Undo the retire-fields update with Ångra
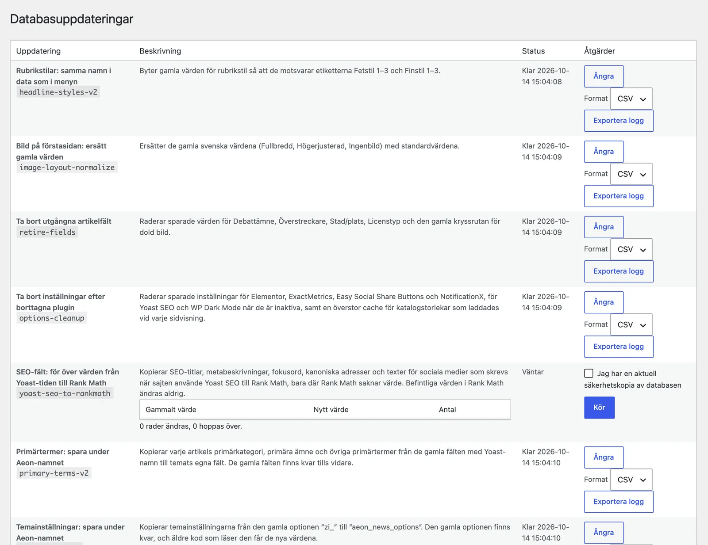708x545 pixels. point(604,227)
